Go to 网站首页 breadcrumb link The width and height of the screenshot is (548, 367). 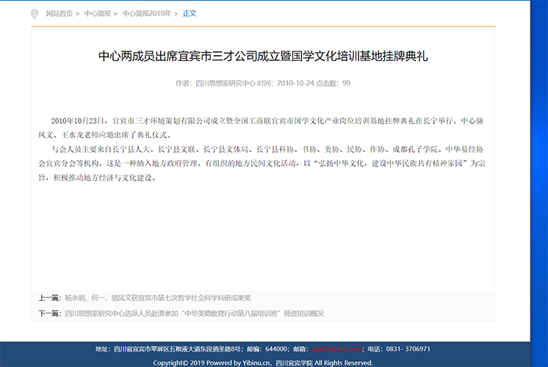point(60,14)
